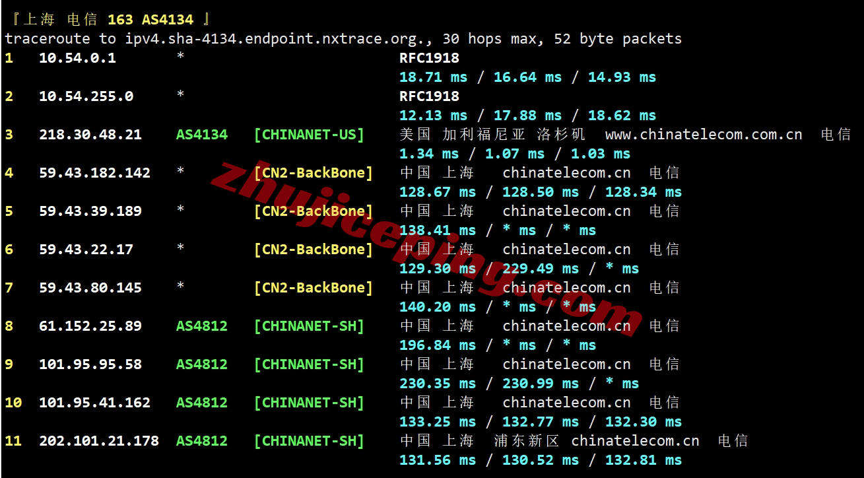Click latency value 196.84 ms
Screen dimensions: 864x478
tap(438, 345)
